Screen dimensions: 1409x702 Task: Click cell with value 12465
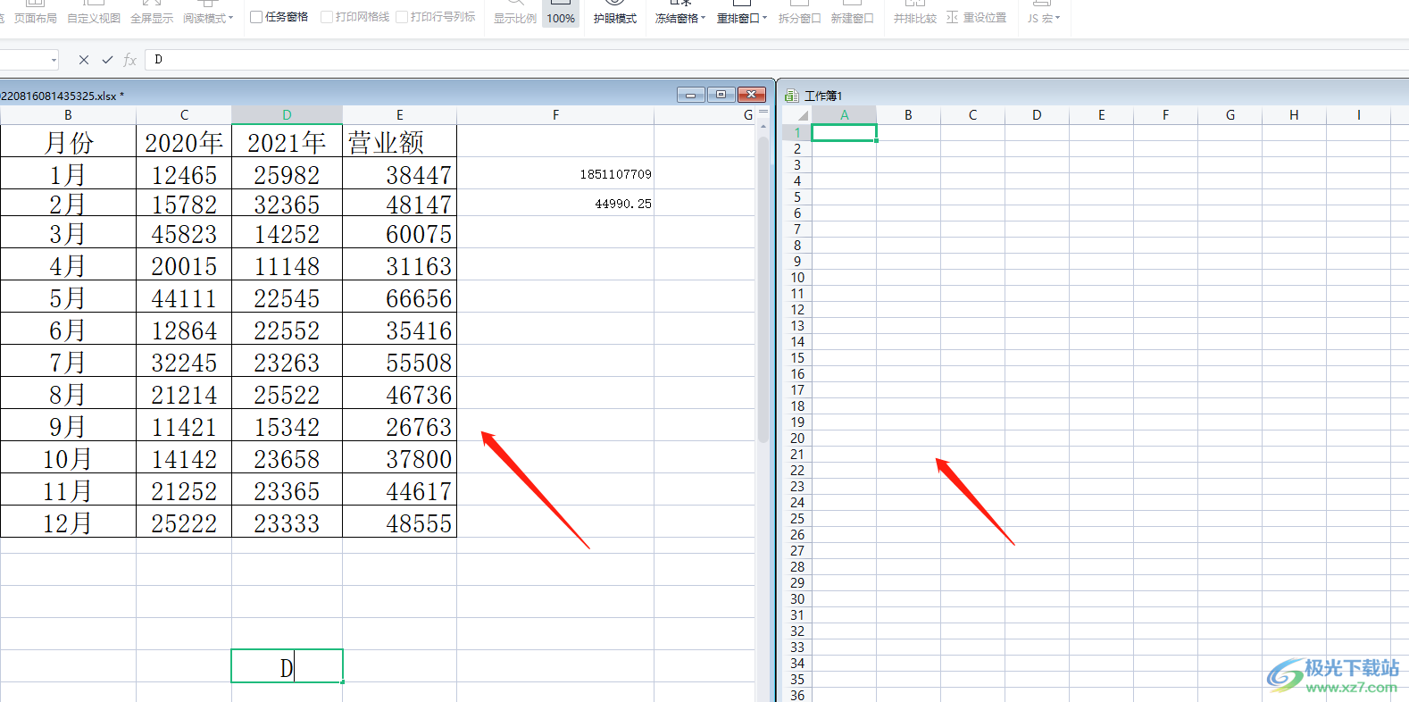(x=184, y=174)
